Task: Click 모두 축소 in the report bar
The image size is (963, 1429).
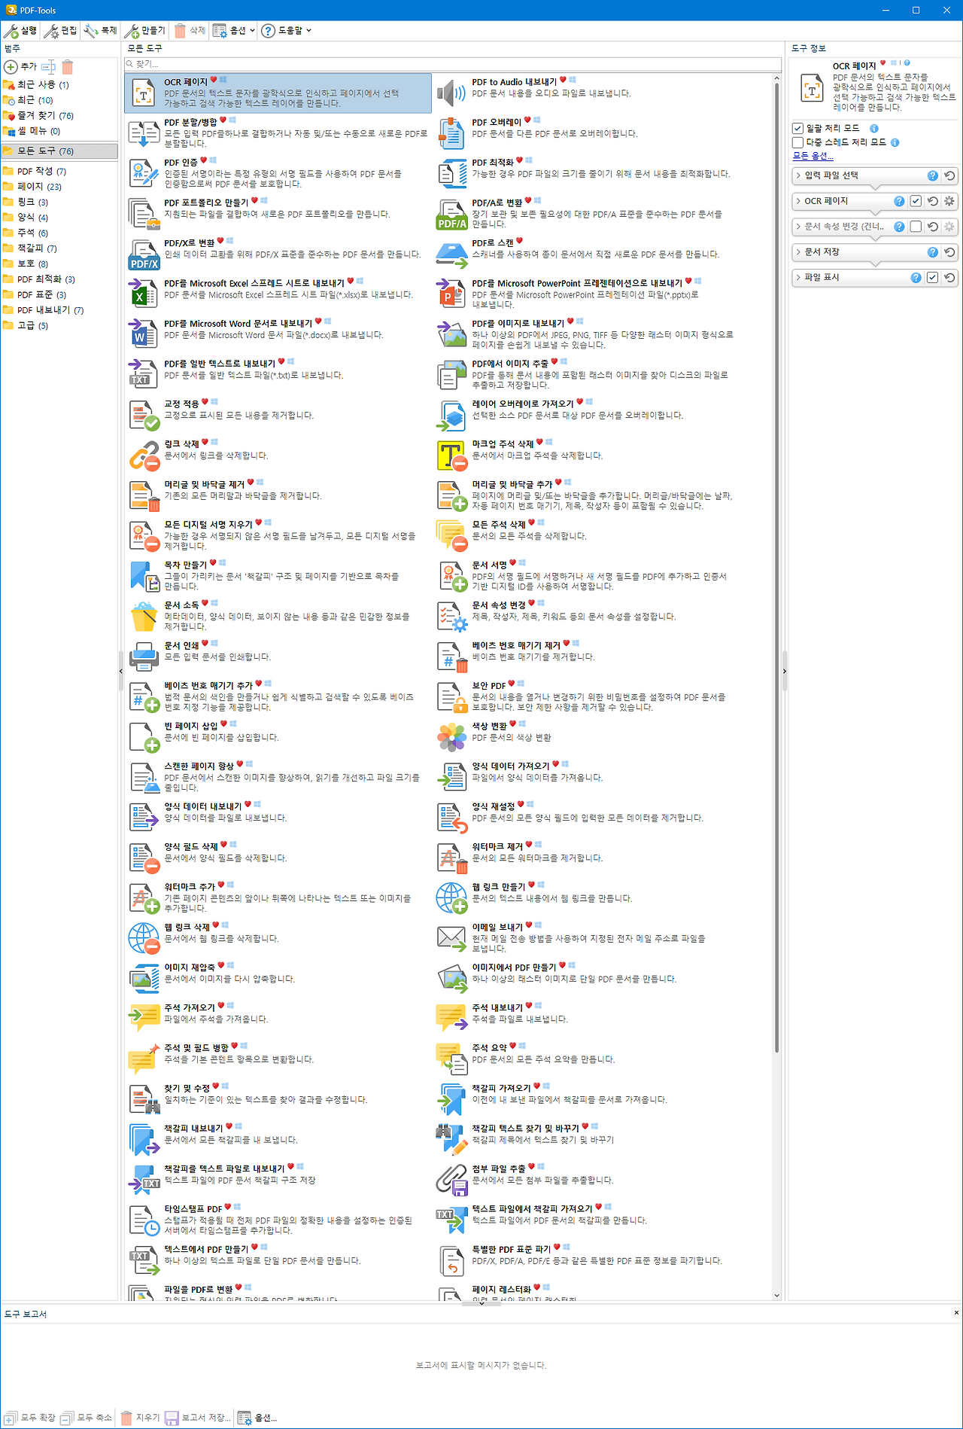Action: (87, 1418)
